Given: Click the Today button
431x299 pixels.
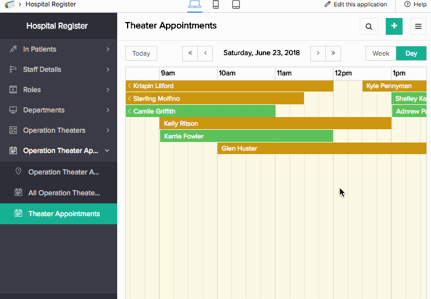Looking at the screenshot, I should click(142, 53).
